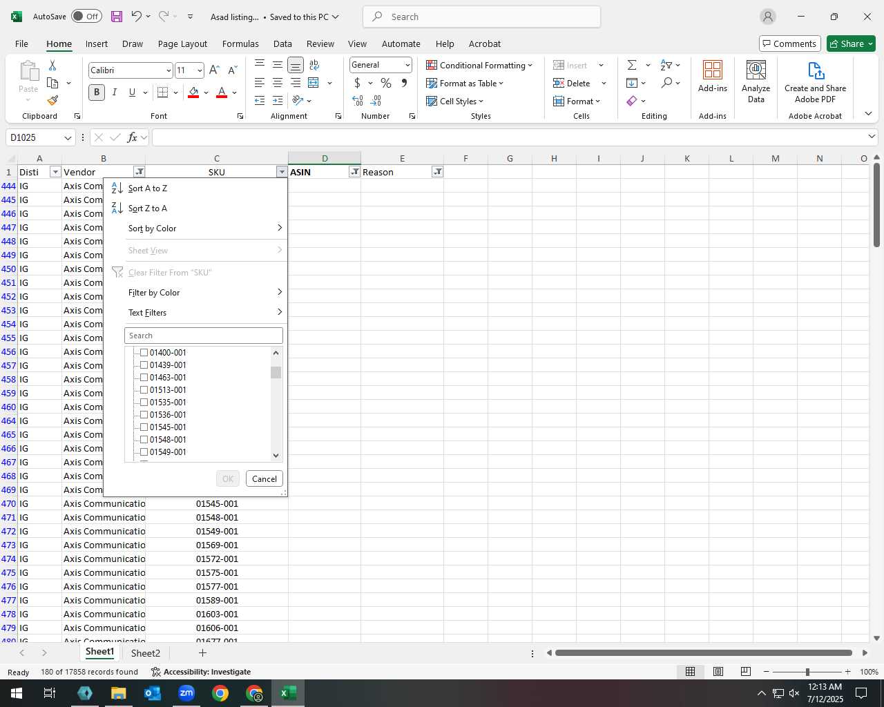Check the 01545-001 filter checkbox
This screenshot has width=884, height=707.
click(x=144, y=427)
